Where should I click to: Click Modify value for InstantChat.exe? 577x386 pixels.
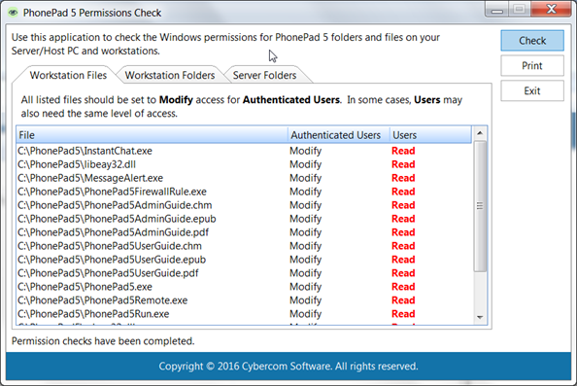click(305, 151)
